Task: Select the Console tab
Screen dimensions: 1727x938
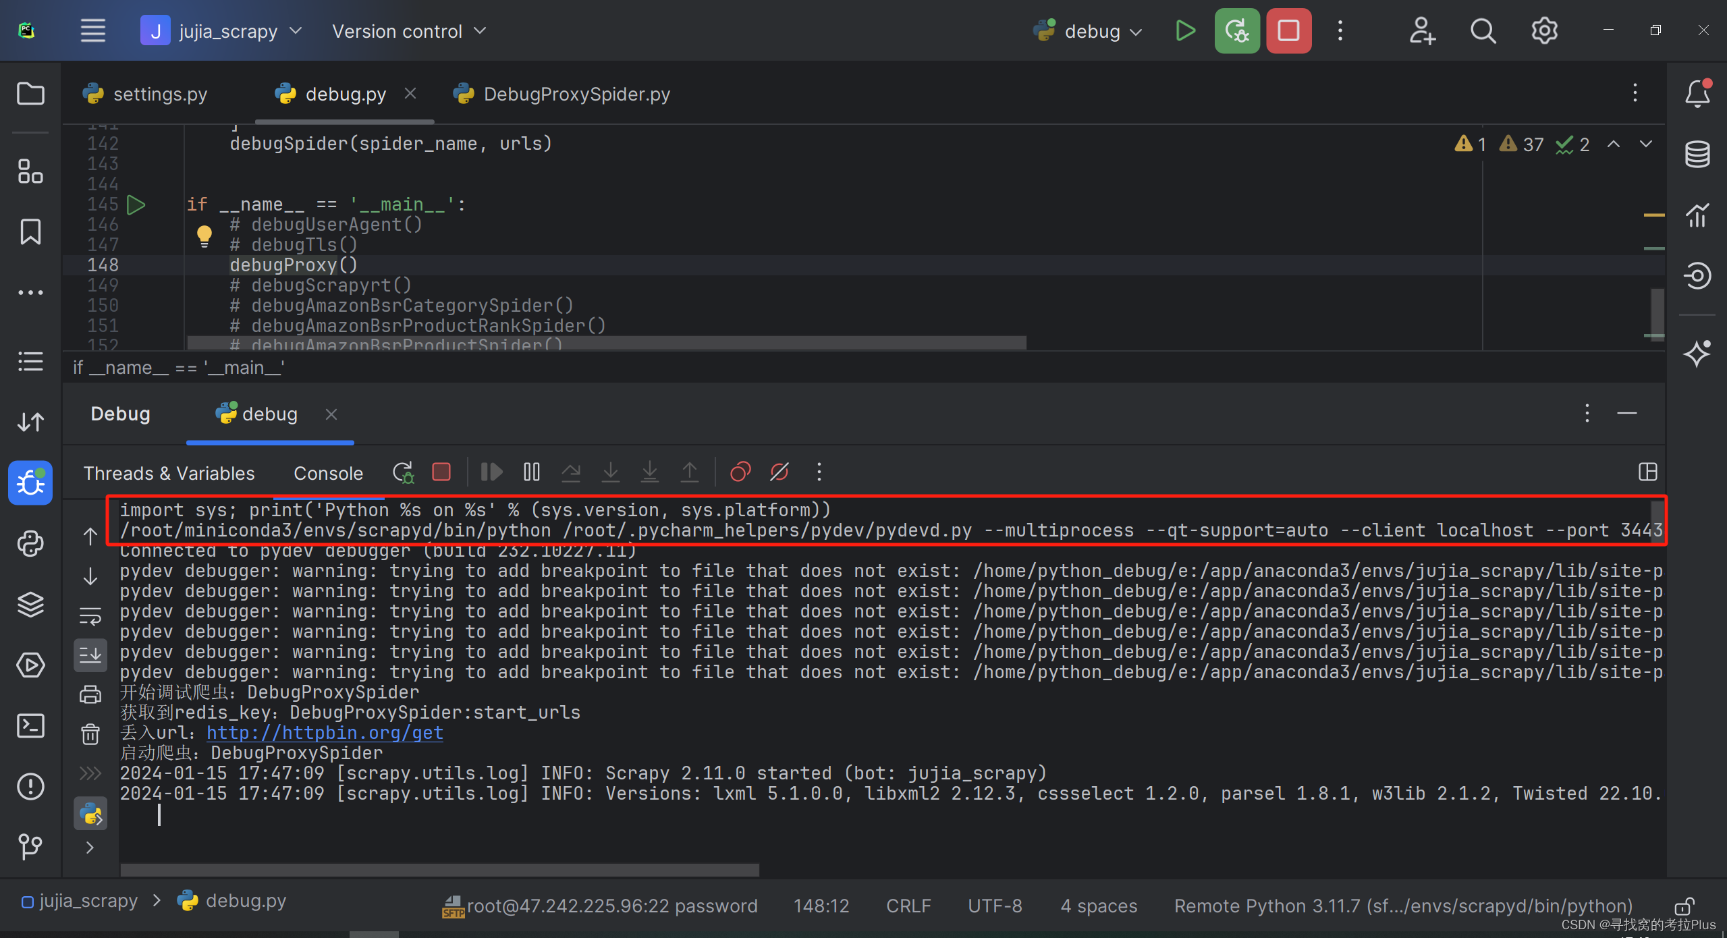Action: (328, 473)
